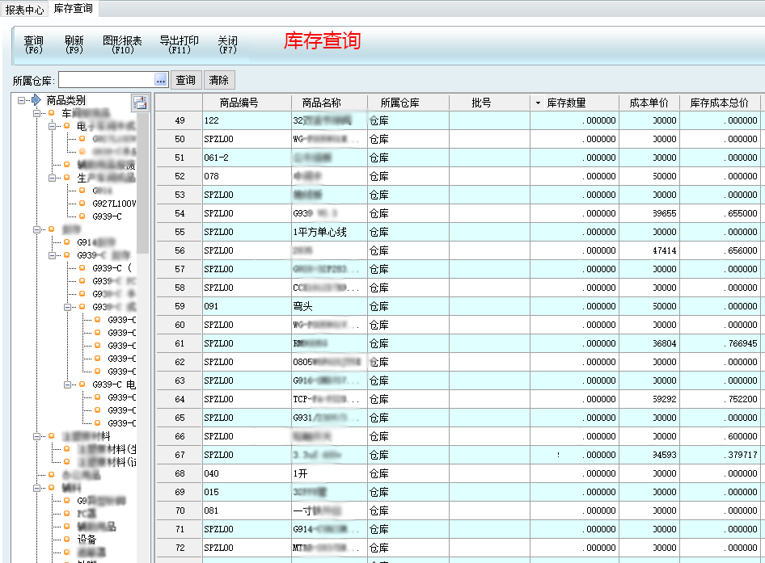Select the cell 061-2 in row 51
Image resolution: width=765 pixels, height=563 pixels.
247,158
